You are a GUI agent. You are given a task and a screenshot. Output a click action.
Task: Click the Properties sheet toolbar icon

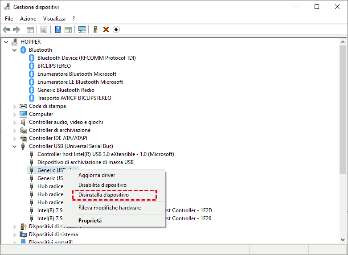pyautogui.click(x=44, y=29)
